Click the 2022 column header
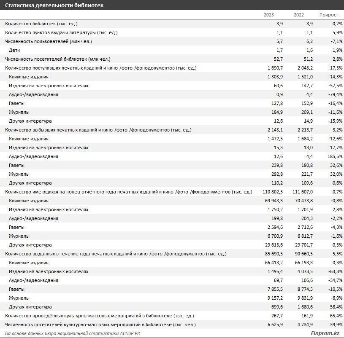 (x=299, y=15)
